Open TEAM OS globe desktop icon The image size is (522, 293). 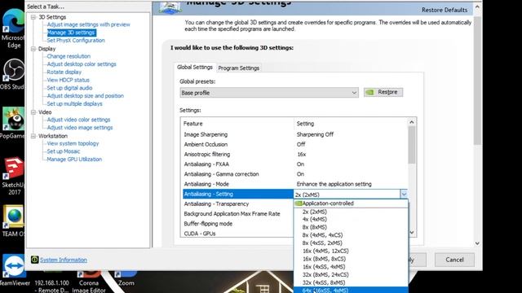[x=13, y=221]
